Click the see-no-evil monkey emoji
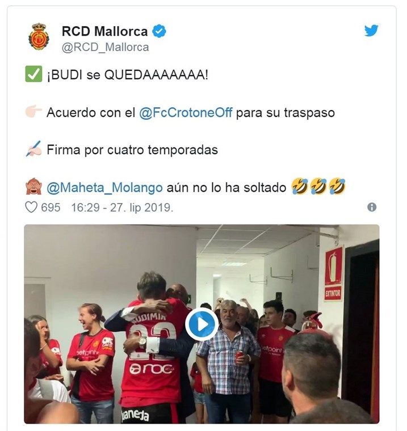This screenshot has width=407, height=431. click(33, 187)
